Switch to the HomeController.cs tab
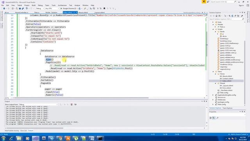The image size is (250, 141). point(21,12)
